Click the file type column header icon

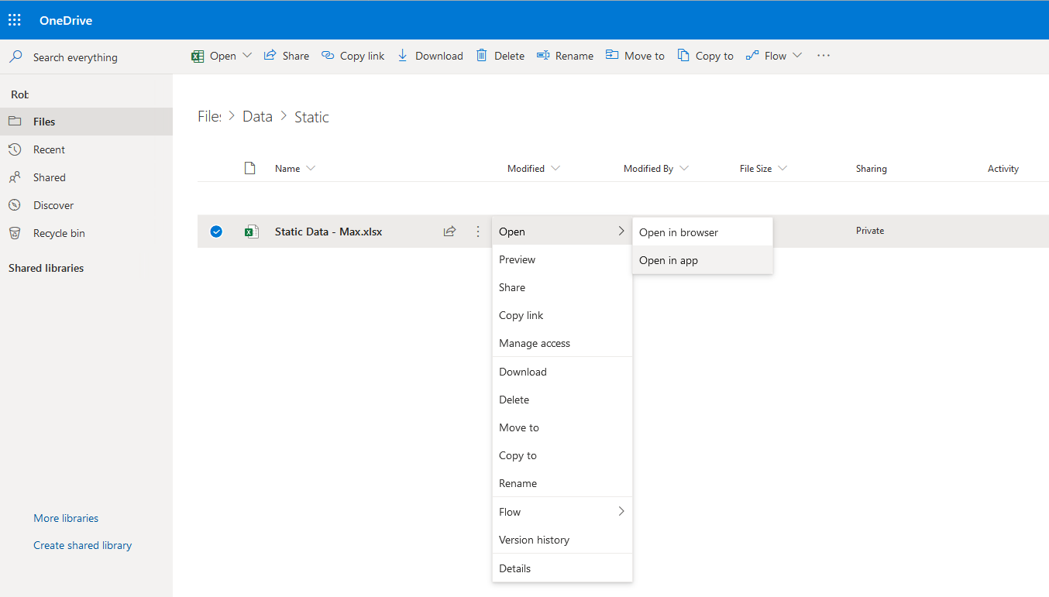249,168
